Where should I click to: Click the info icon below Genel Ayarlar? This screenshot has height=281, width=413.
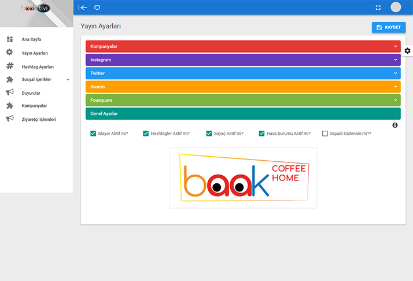(x=395, y=125)
